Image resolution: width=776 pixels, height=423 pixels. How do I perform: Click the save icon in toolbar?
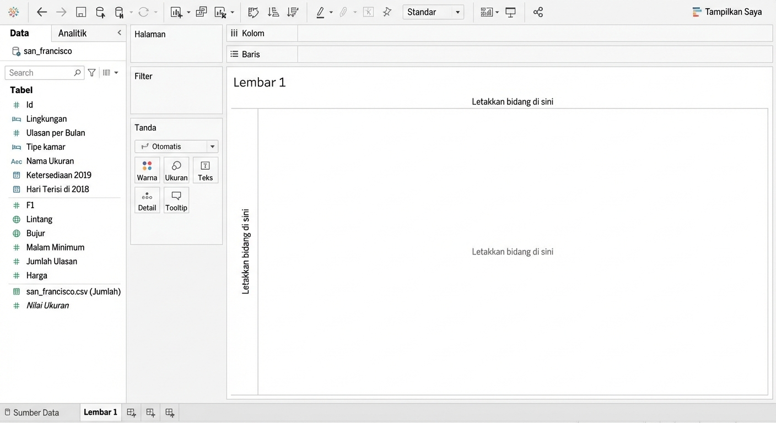pyautogui.click(x=81, y=12)
